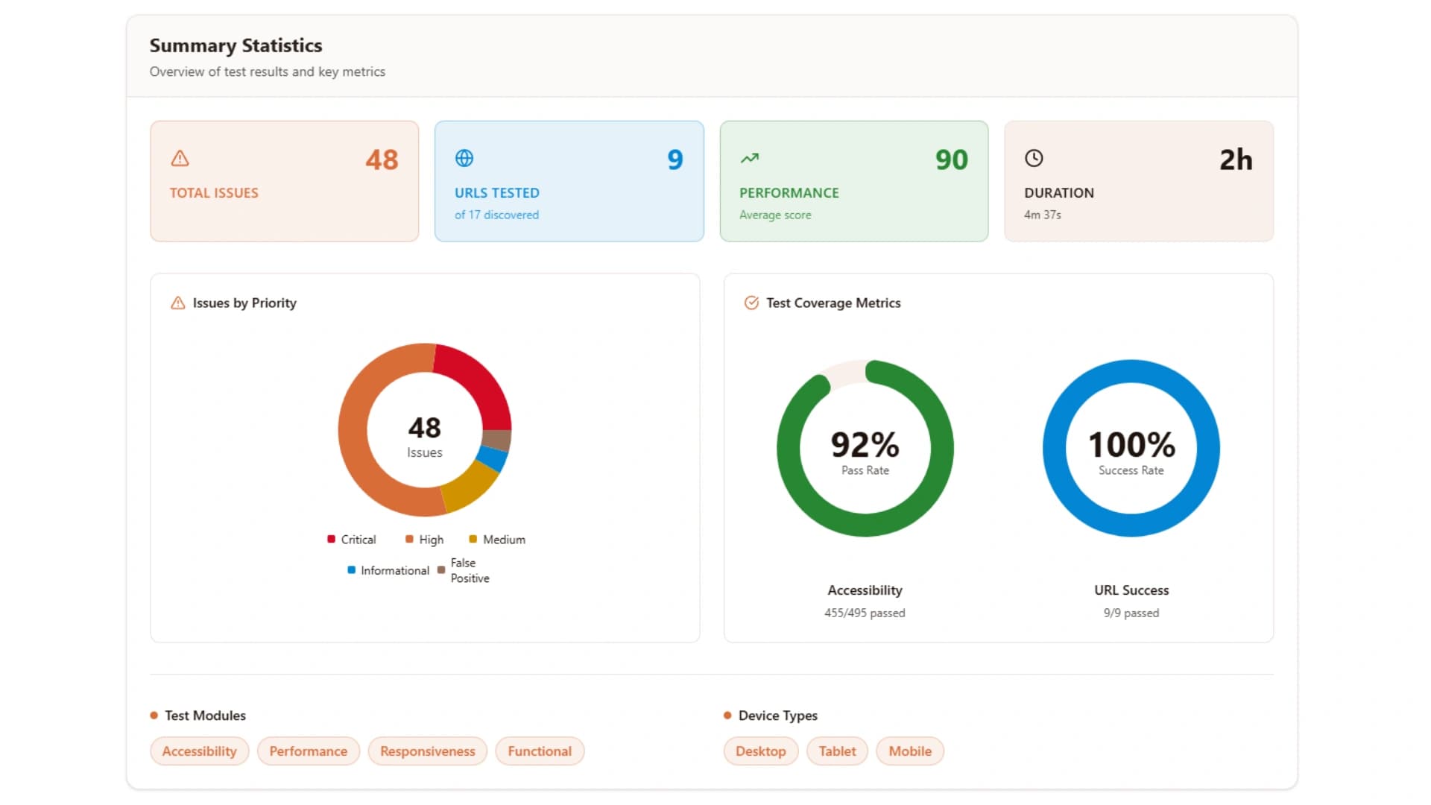The width and height of the screenshot is (1431, 805).
Task: Click the warning triangle in Total Issues card
Action: [x=180, y=158]
